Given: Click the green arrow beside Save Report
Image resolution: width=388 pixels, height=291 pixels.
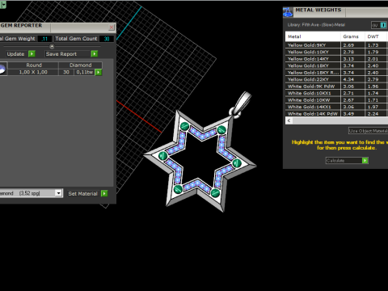Looking at the screenshot, I should 95,54.
